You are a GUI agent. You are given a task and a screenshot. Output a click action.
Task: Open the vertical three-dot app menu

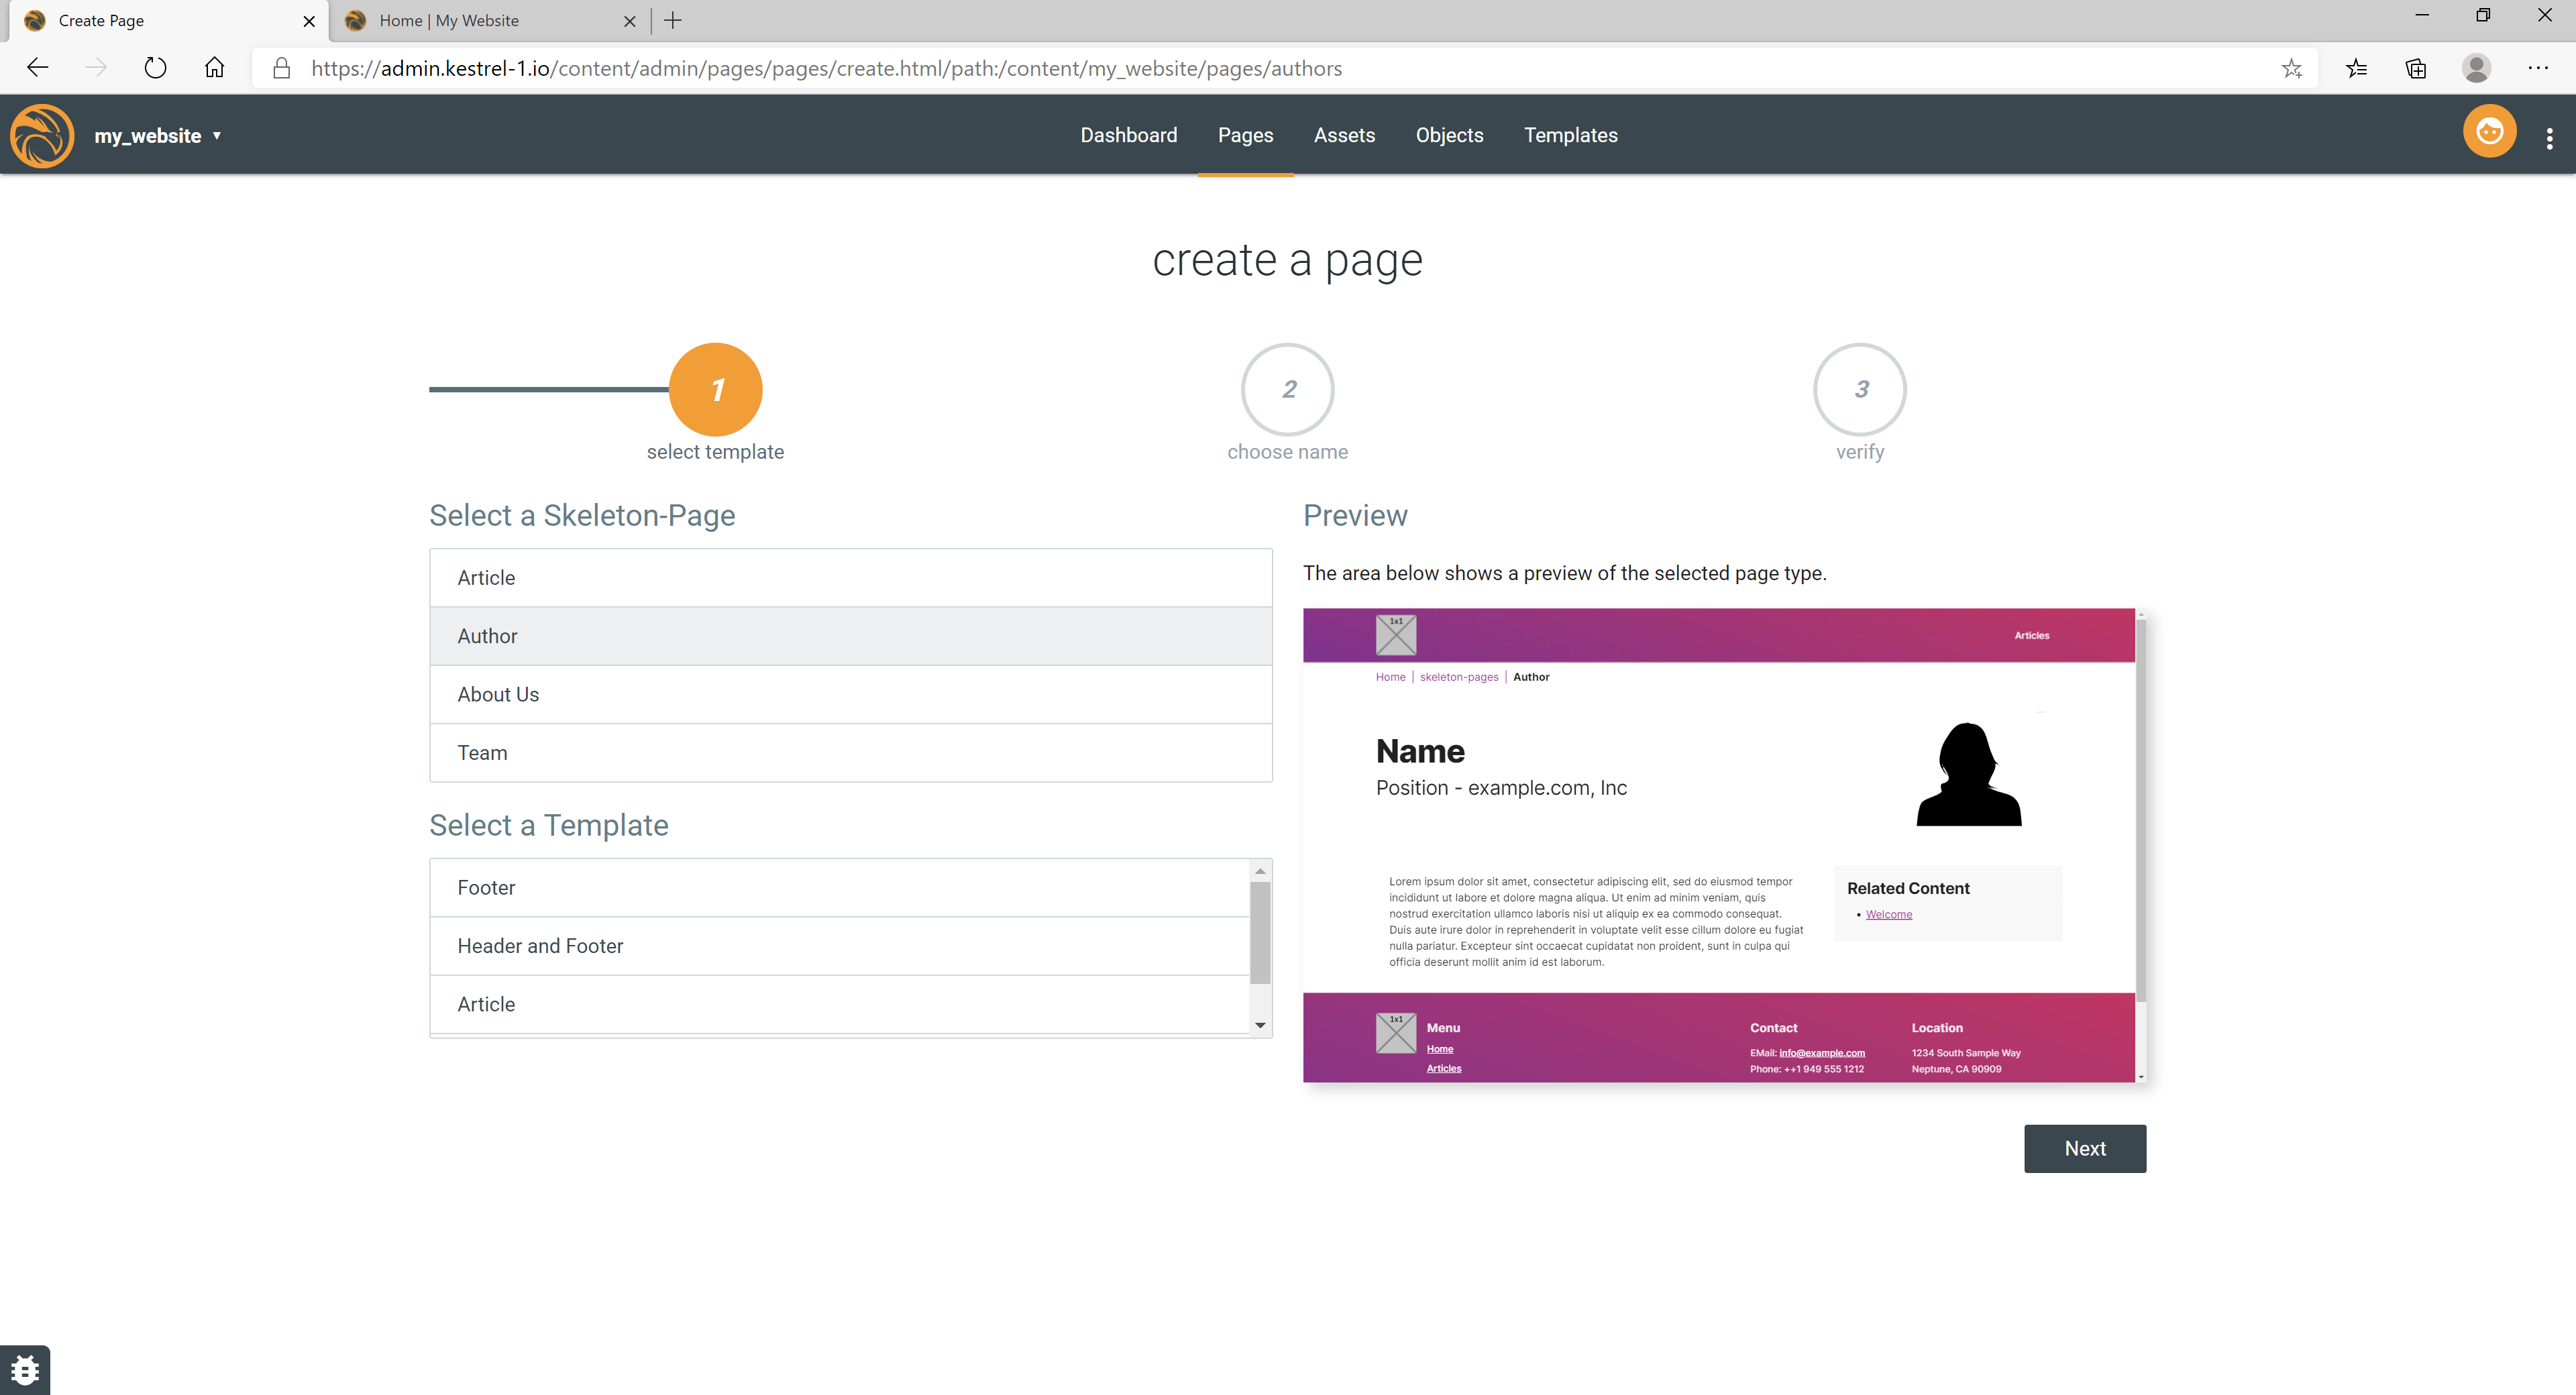click(x=2549, y=138)
